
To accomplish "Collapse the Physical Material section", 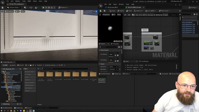I will point(99,50).
